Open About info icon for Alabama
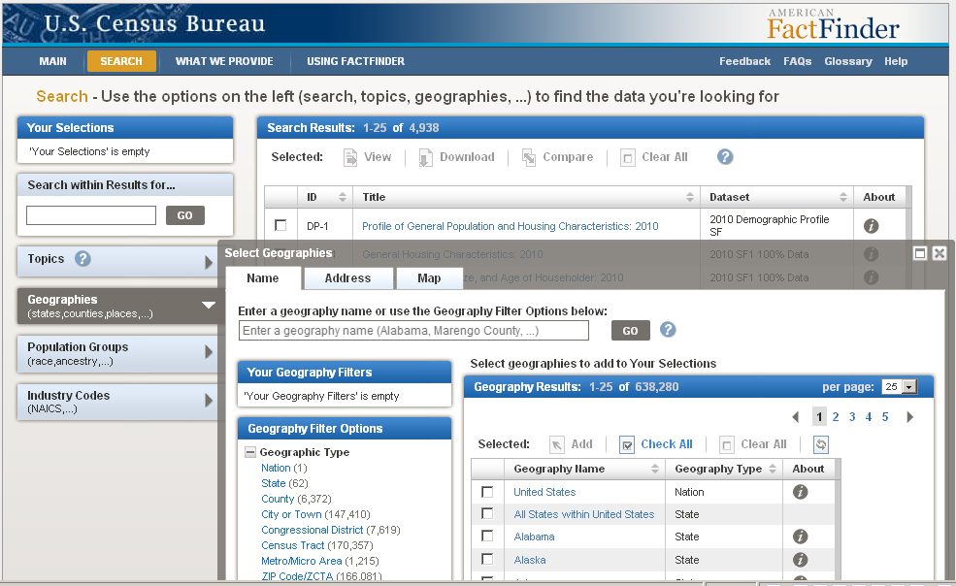This screenshot has height=586, width=956. [800, 537]
